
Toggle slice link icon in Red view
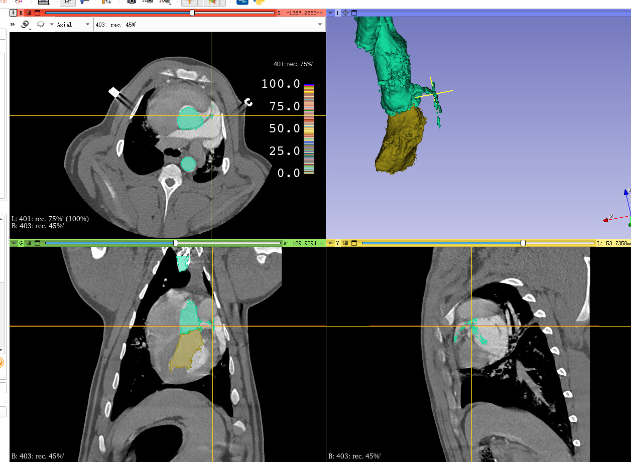pos(25,25)
